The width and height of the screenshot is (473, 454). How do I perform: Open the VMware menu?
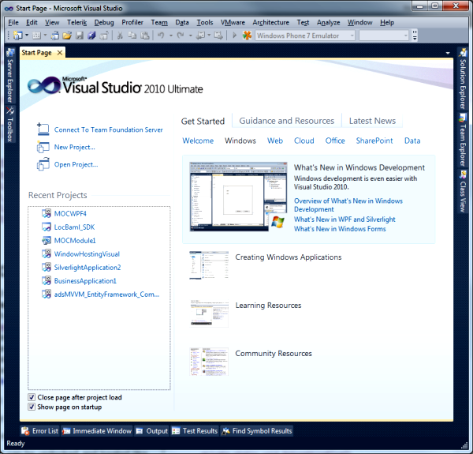pyautogui.click(x=233, y=22)
